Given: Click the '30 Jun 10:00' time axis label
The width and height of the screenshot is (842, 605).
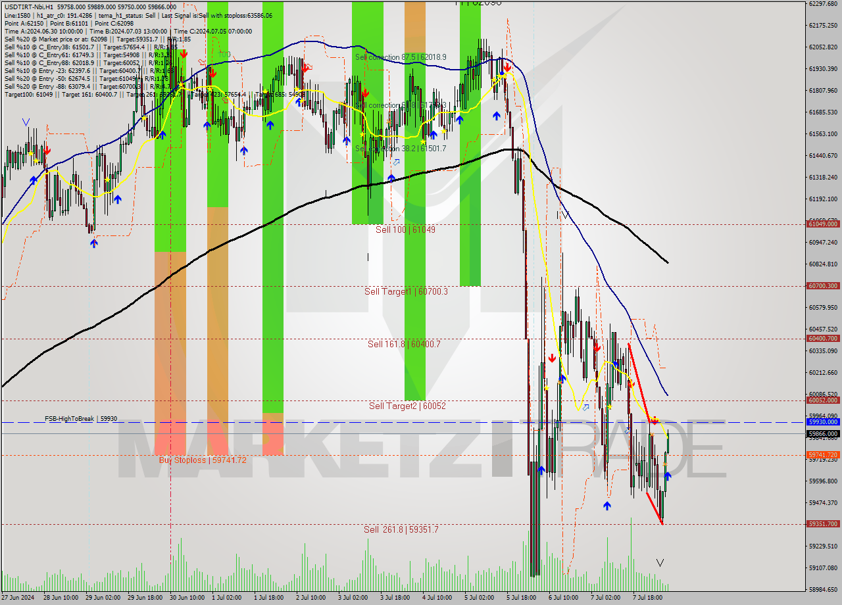Looking at the screenshot, I should (187, 598).
